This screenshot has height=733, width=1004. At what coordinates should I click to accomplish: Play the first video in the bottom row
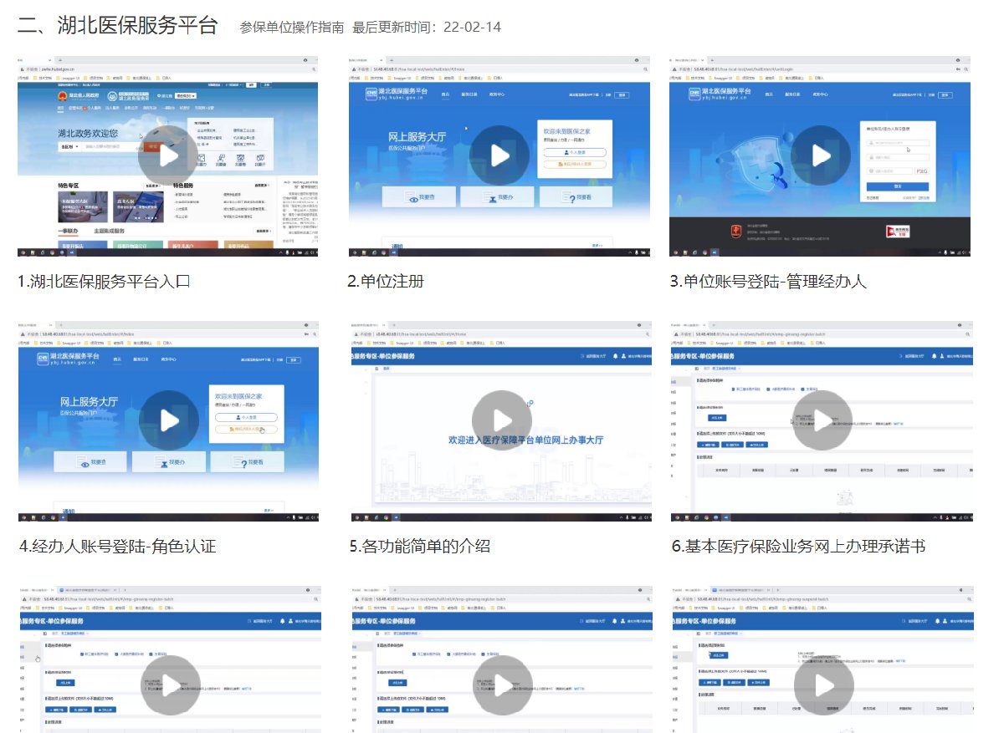click(x=170, y=685)
